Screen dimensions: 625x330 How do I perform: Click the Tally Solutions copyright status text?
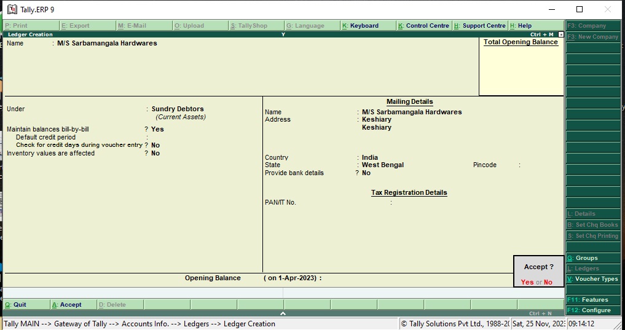455,324
